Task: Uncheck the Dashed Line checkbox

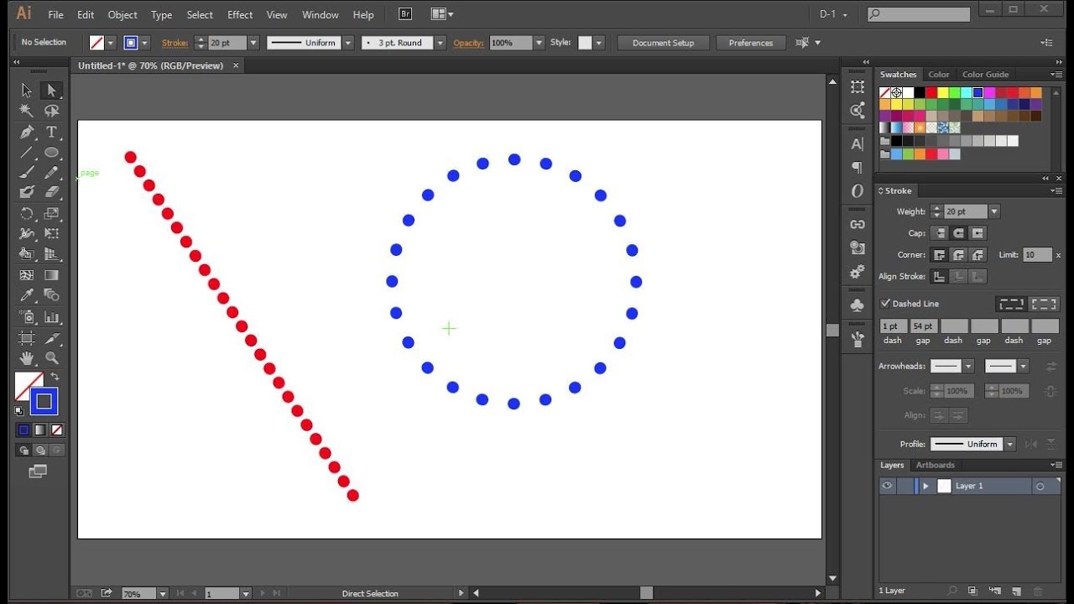Action: (x=885, y=304)
